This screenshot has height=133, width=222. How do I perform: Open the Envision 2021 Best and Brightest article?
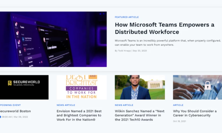pos(79,115)
